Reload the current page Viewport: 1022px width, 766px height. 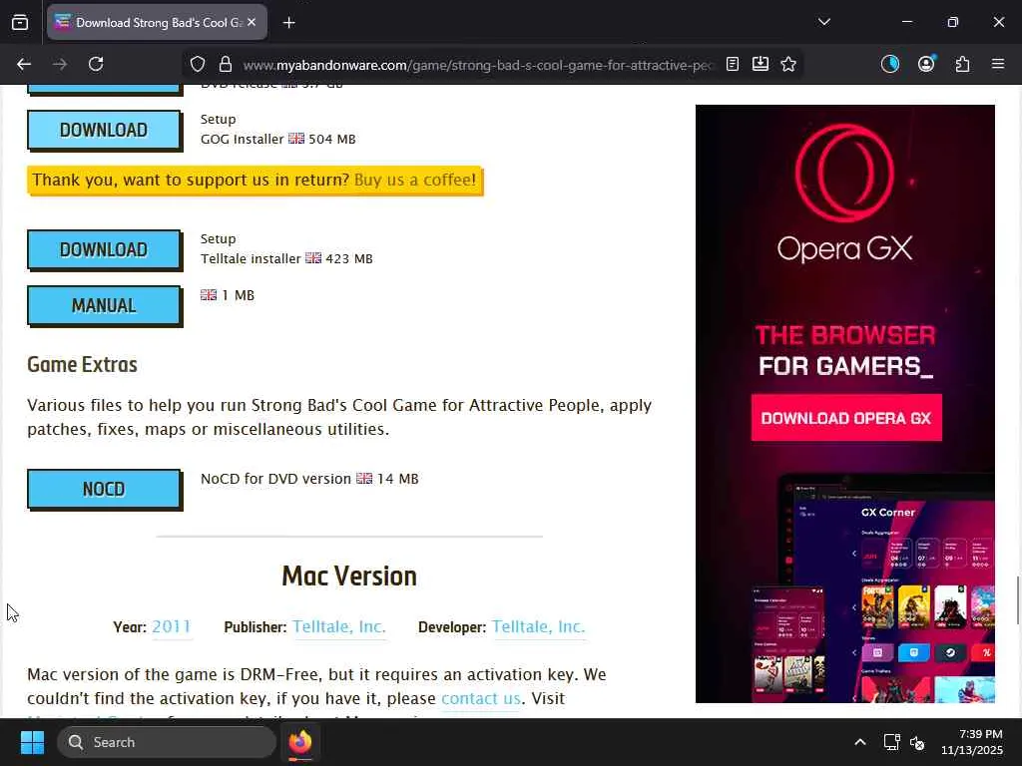(96, 64)
